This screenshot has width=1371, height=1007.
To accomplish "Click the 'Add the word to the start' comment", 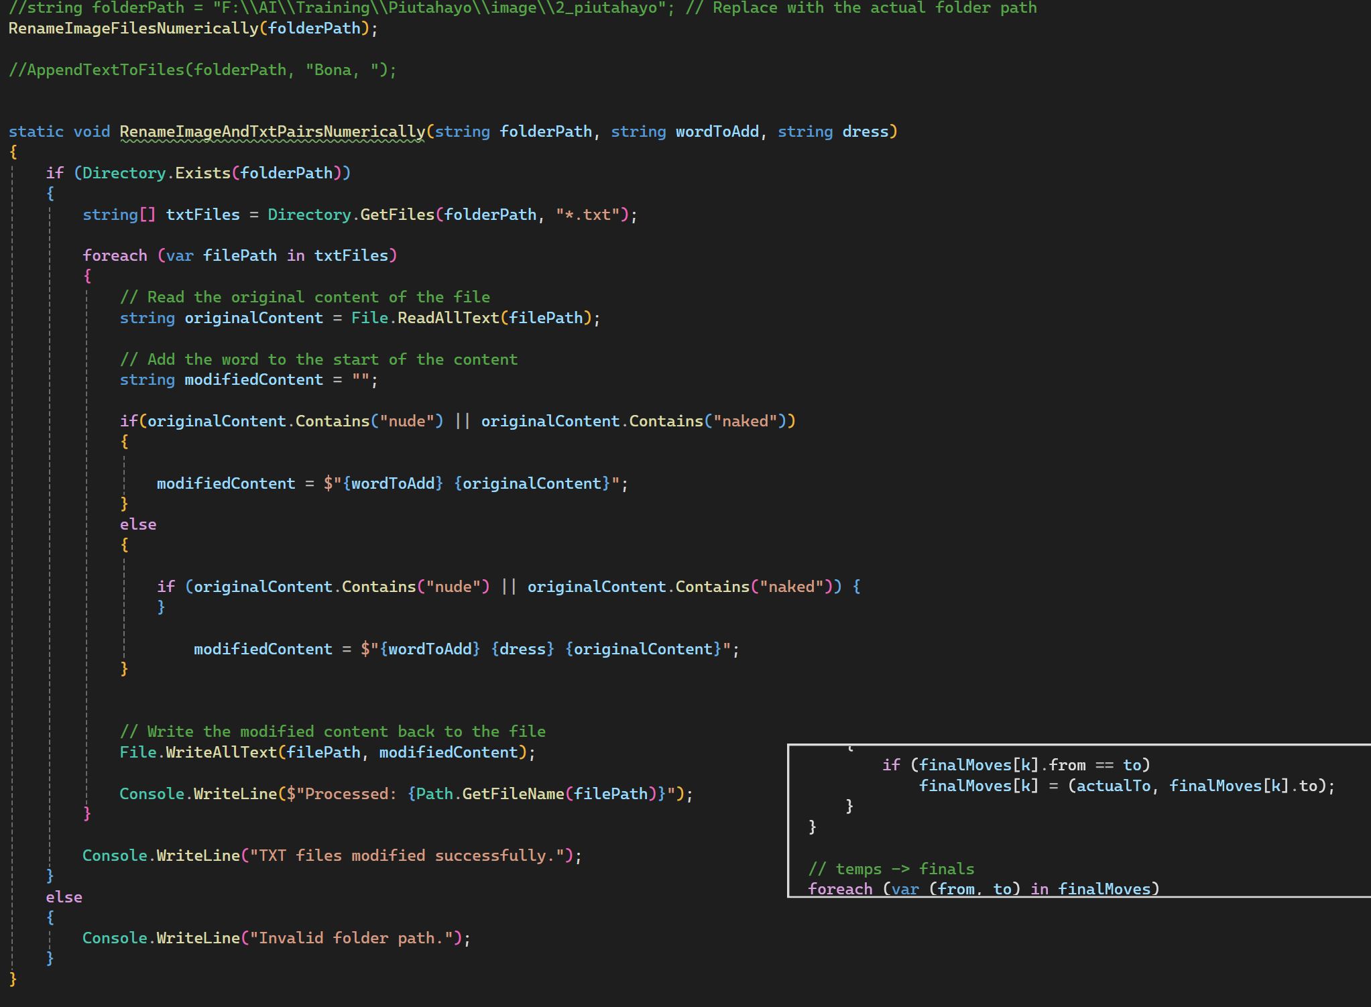I will (318, 359).
